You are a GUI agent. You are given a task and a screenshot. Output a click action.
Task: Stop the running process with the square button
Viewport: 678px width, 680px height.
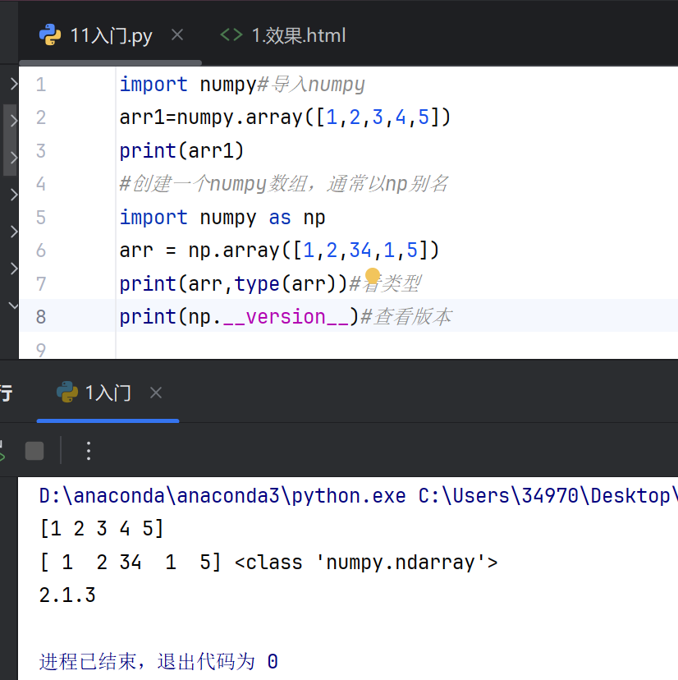(x=34, y=451)
